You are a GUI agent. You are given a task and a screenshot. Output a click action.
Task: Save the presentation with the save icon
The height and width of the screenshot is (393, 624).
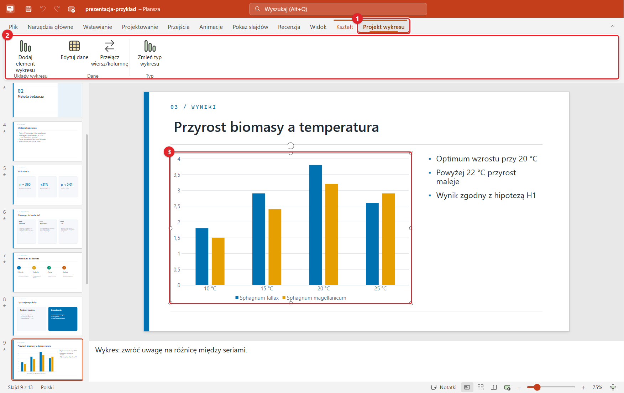click(x=28, y=9)
